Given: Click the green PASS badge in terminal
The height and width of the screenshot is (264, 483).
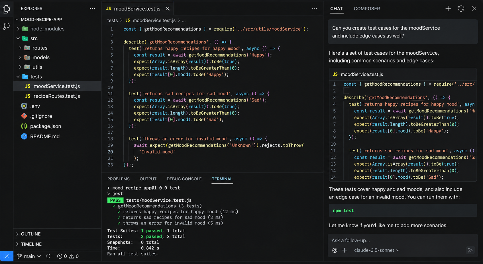Looking at the screenshot, I should 115,200.
